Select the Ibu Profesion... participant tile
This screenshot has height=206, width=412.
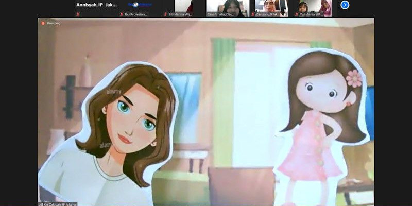(139, 8)
